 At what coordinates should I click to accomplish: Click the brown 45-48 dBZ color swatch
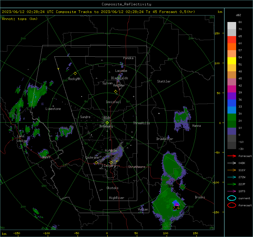pos(232,75)
